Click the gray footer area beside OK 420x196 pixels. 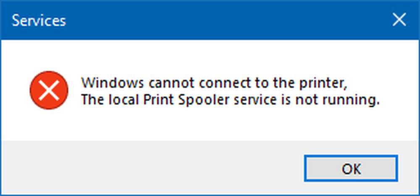[x=150, y=167]
